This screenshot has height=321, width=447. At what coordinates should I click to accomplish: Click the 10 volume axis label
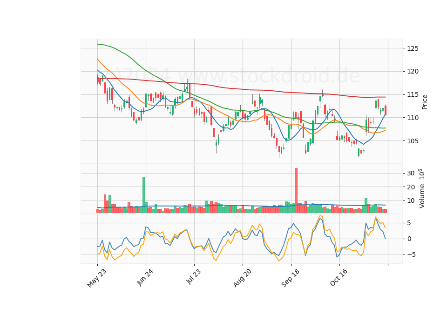(x=411, y=201)
